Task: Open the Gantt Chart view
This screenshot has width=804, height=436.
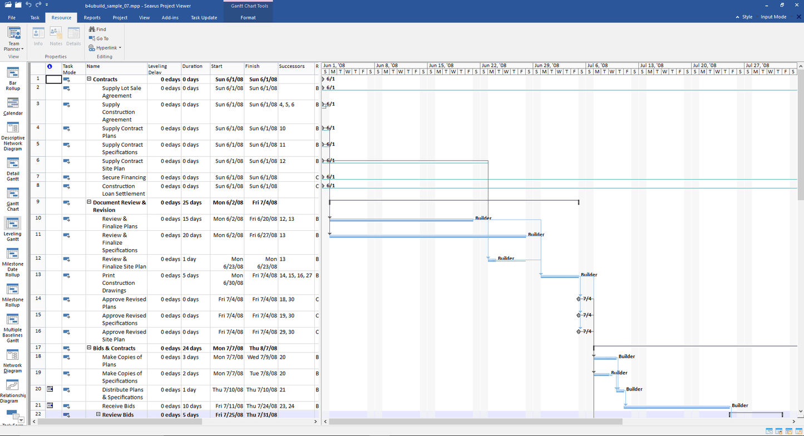Action: [x=12, y=197]
